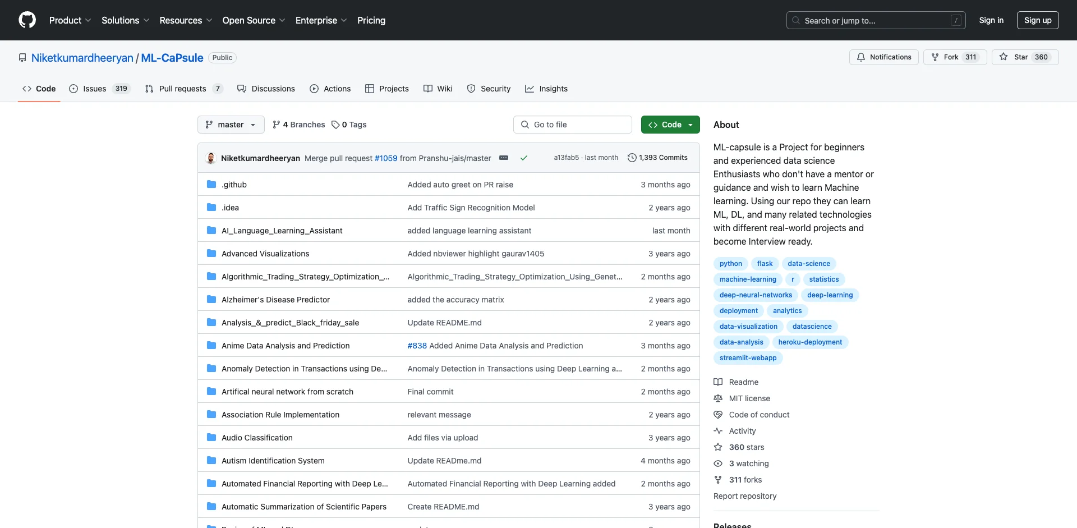Screen dimensions: 1077x528
Task: Open the Association Rule Implementation folder
Action: click(x=280, y=415)
